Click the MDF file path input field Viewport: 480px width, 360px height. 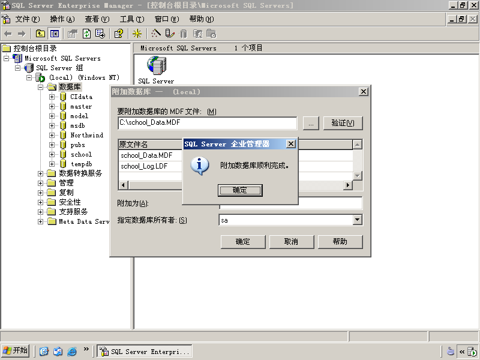tap(207, 123)
